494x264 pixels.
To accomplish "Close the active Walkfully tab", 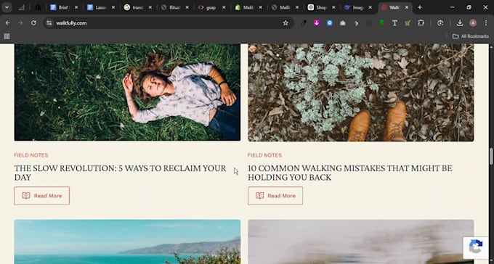I will pyautogui.click(x=407, y=7).
